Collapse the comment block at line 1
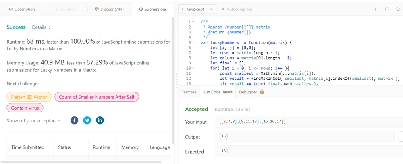The image size is (403, 164). (x=193, y=22)
